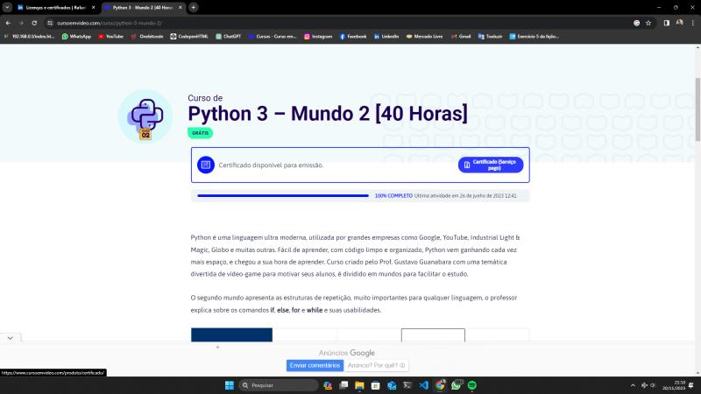
Task: Go back to the previous page
Action: (8, 23)
